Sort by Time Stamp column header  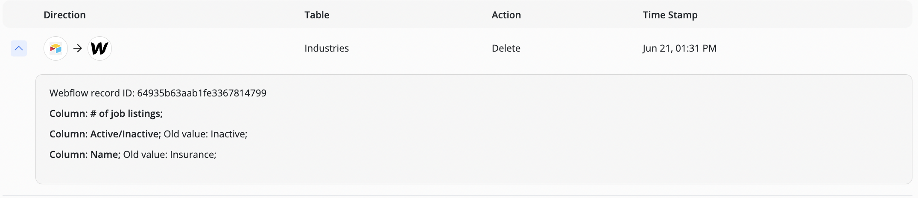pyautogui.click(x=670, y=15)
